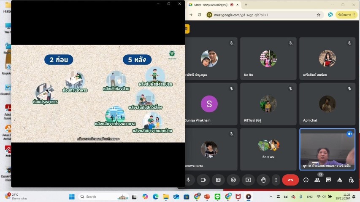Viewport: 360px width, 202px height.
Task: Open the in-call chat panel
Action: (328, 180)
